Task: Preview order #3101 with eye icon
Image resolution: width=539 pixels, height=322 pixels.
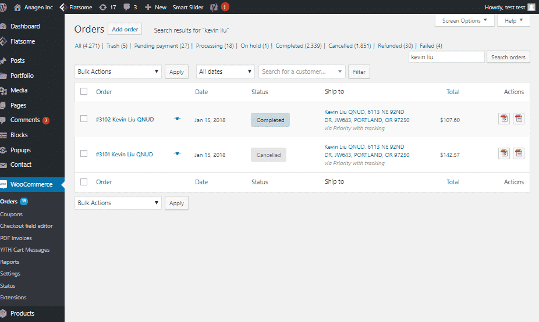Action: pyautogui.click(x=177, y=154)
